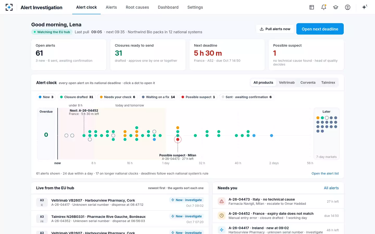This screenshot has width=375, height=234.
Task: Open the alert list link
Action: pyautogui.click(x=325, y=173)
